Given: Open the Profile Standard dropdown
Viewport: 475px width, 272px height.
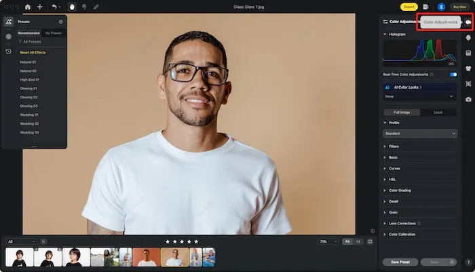Looking at the screenshot, I should point(420,134).
